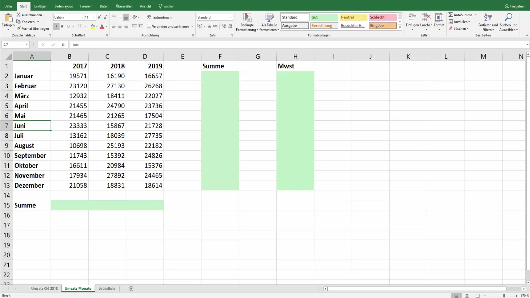
Task: Expand the formula bar
Action: 527,45
